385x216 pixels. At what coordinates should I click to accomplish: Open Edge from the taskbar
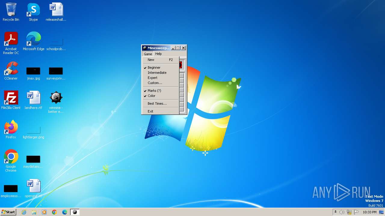click(65, 212)
